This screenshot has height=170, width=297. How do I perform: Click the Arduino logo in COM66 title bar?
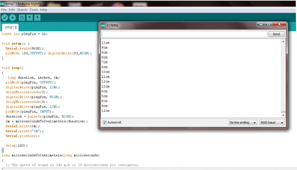[x=103, y=25]
